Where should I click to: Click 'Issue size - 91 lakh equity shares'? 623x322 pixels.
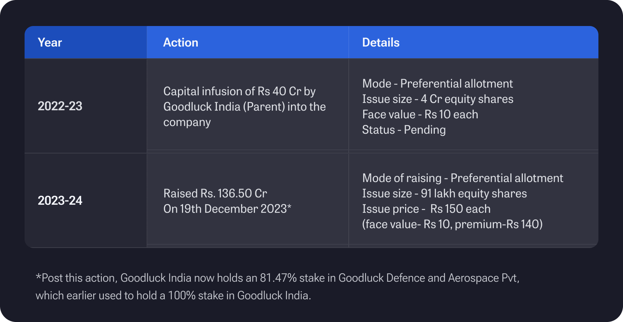coord(444,193)
